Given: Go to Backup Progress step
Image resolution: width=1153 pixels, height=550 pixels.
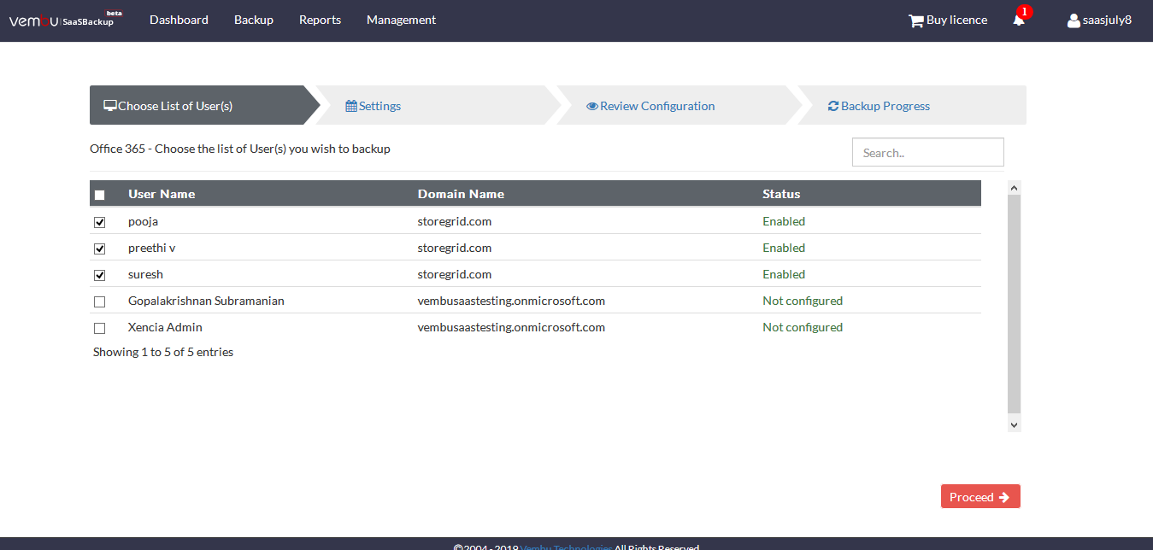Looking at the screenshot, I should 913,105.
